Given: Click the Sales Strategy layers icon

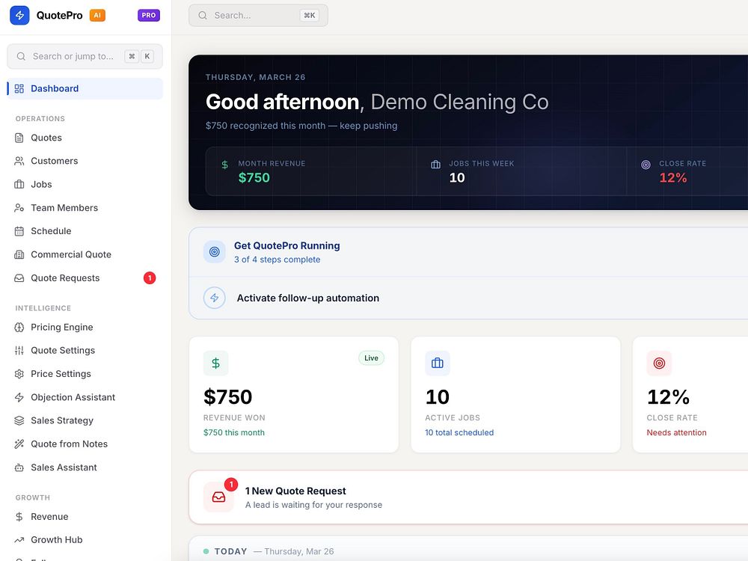Looking at the screenshot, I should 19,420.
